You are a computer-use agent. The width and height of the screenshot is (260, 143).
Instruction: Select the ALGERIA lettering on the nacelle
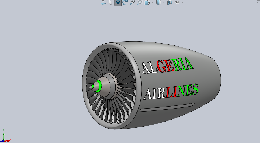pos(168,65)
